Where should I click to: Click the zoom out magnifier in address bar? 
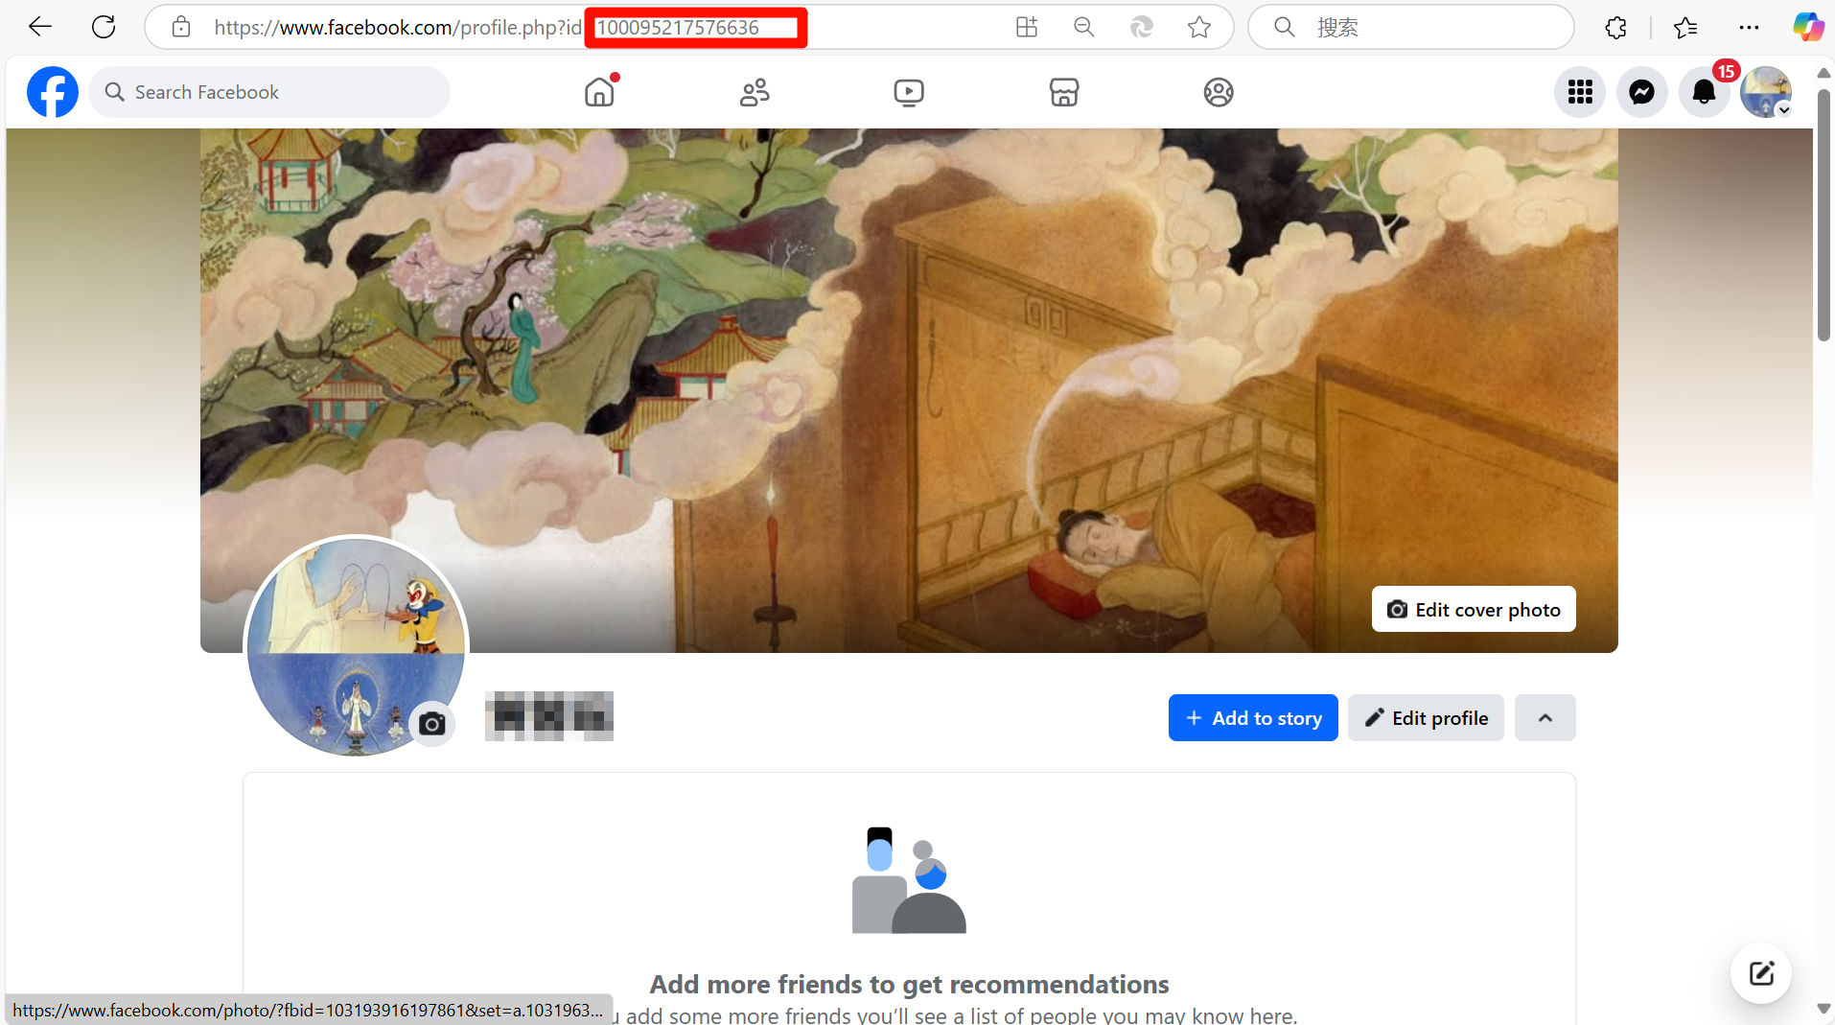(x=1084, y=27)
